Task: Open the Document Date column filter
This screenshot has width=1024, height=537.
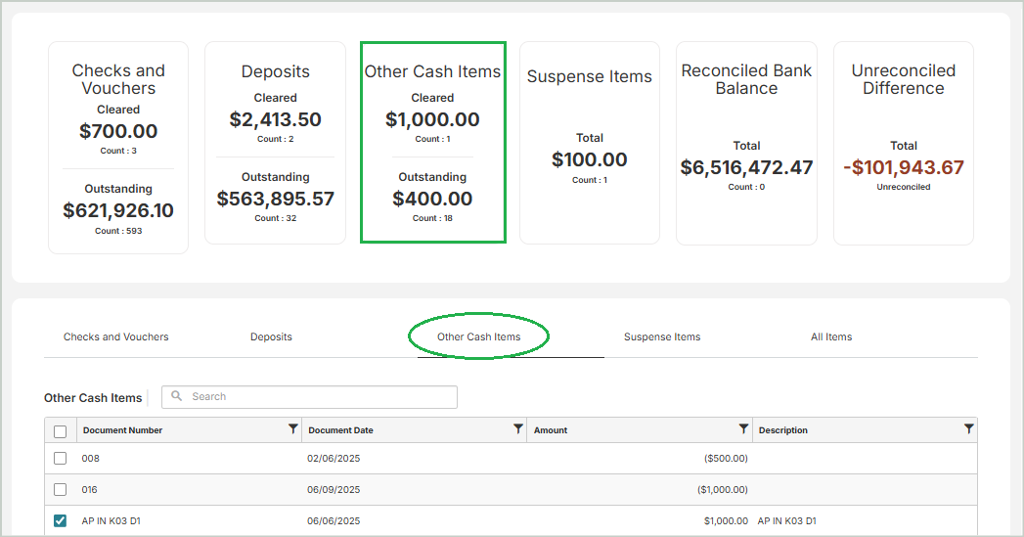Action: point(517,429)
